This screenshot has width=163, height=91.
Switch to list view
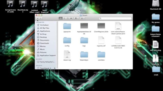(x=64, y=18)
